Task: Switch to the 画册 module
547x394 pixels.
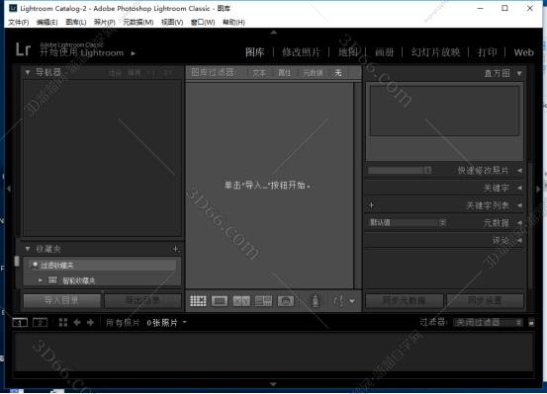Action: click(x=385, y=52)
